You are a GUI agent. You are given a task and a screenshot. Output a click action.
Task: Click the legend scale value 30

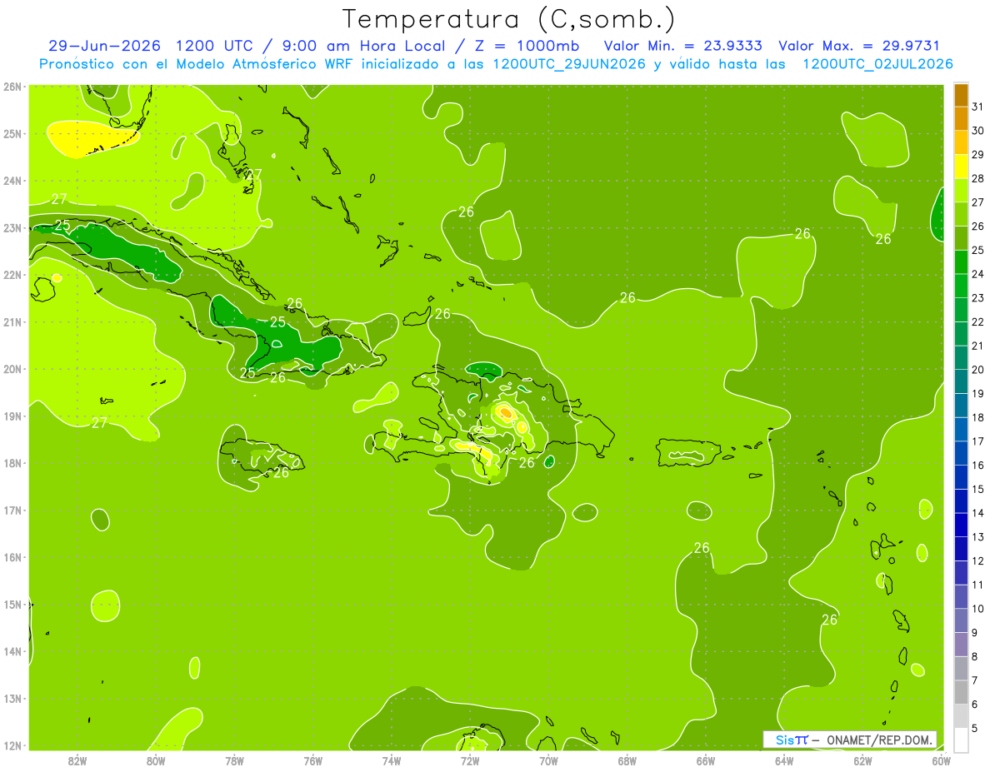point(977,130)
